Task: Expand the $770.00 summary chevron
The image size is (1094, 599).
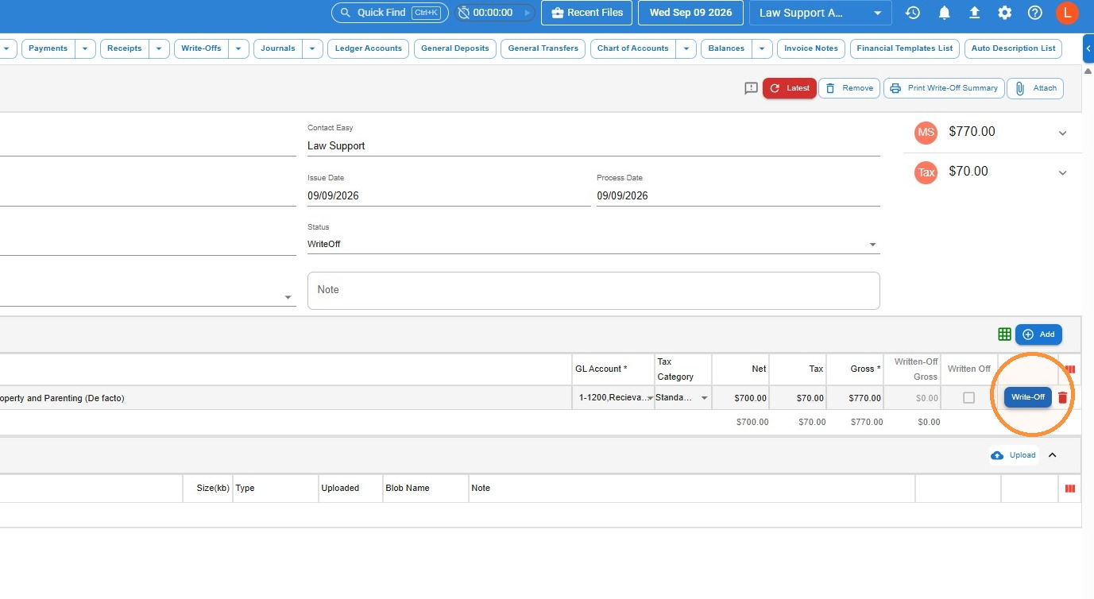Action: pos(1063,133)
